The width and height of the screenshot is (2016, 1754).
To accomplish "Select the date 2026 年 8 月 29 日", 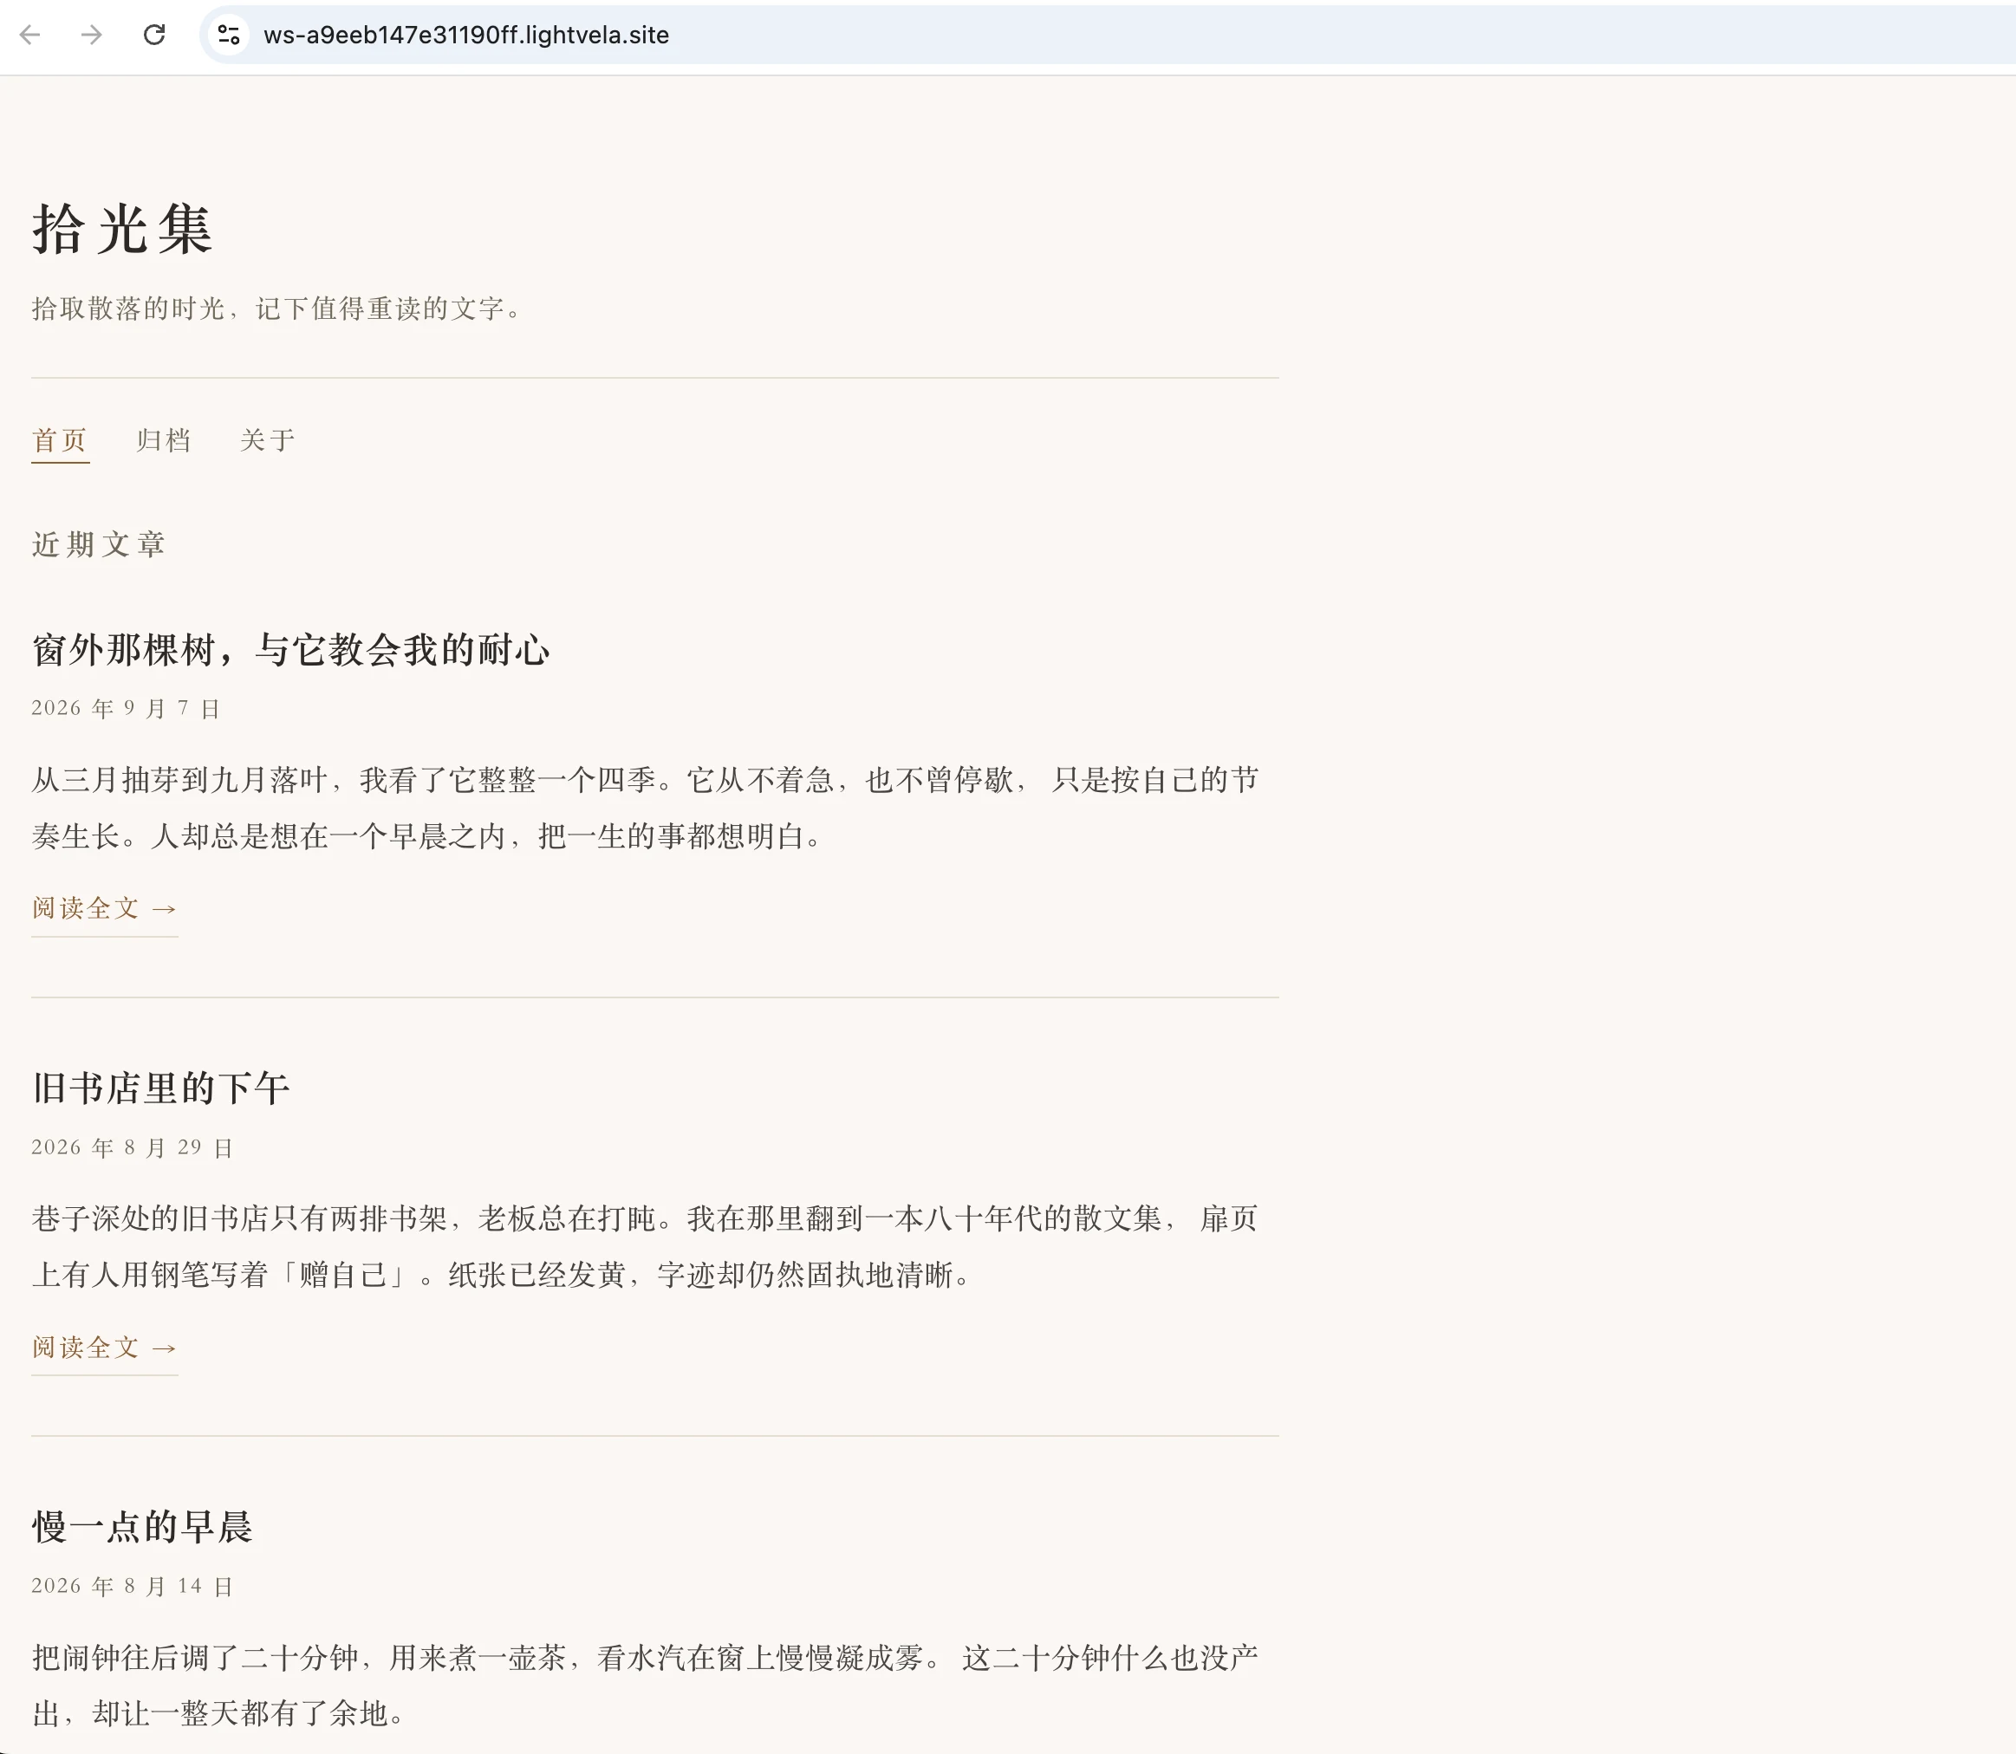I will [133, 1147].
